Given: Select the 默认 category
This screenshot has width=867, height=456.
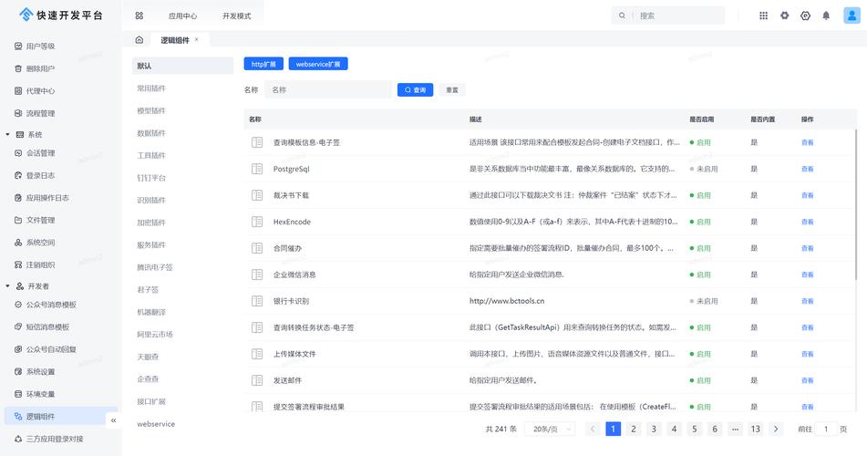Looking at the screenshot, I should point(182,66).
